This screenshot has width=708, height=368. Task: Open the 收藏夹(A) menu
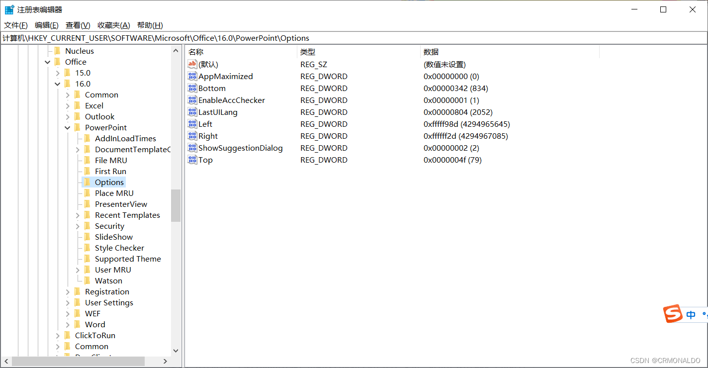(113, 25)
